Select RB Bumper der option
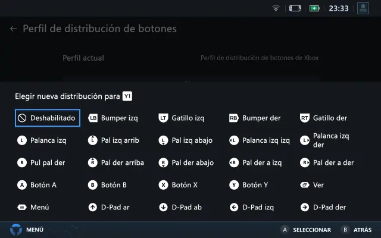 255,118
